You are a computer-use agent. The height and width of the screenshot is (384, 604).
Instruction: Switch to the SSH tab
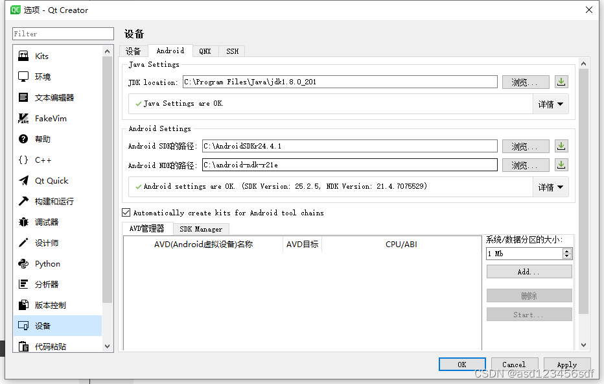click(x=232, y=51)
